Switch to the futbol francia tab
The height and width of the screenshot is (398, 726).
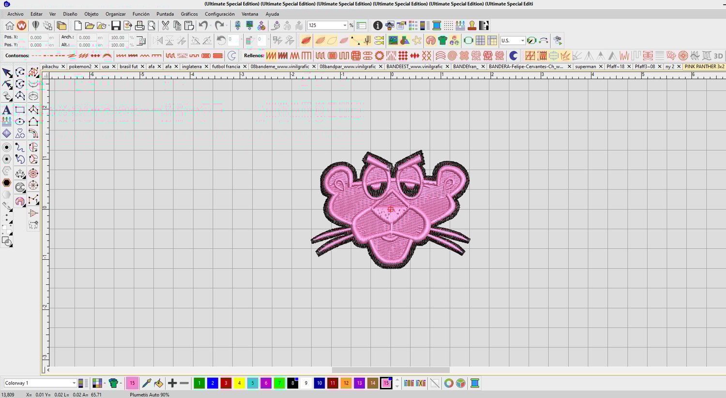click(x=226, y=66)
